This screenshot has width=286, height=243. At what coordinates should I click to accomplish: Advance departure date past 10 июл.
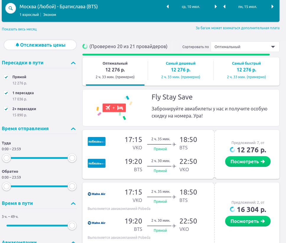coord(216,6)
